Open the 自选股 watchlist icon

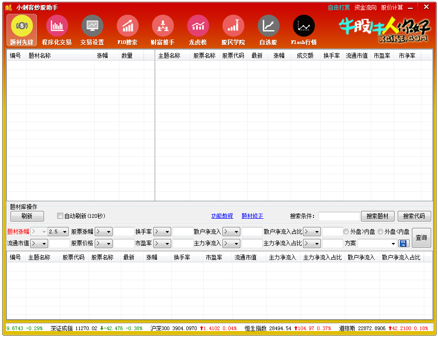pyautogui.click(x=268, y=30)
